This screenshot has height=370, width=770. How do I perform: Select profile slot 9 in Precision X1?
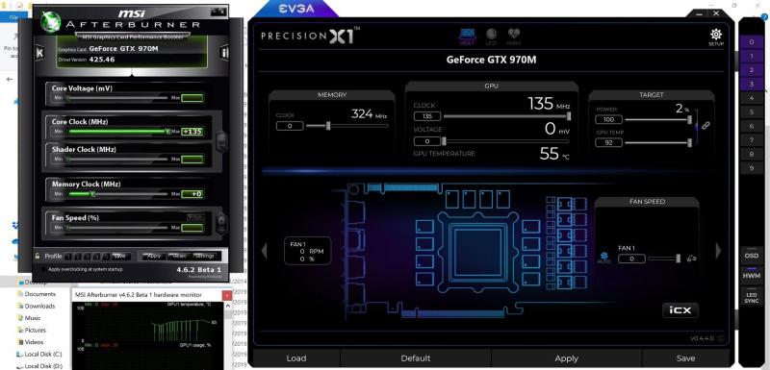(752, 168)
